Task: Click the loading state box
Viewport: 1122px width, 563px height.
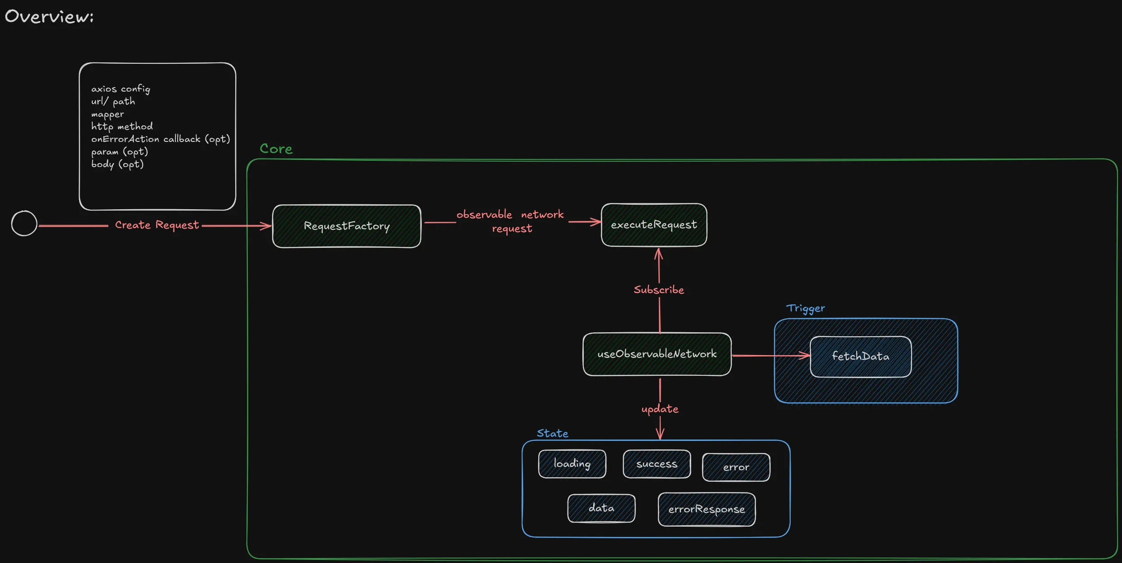Action: click(572, 464)
